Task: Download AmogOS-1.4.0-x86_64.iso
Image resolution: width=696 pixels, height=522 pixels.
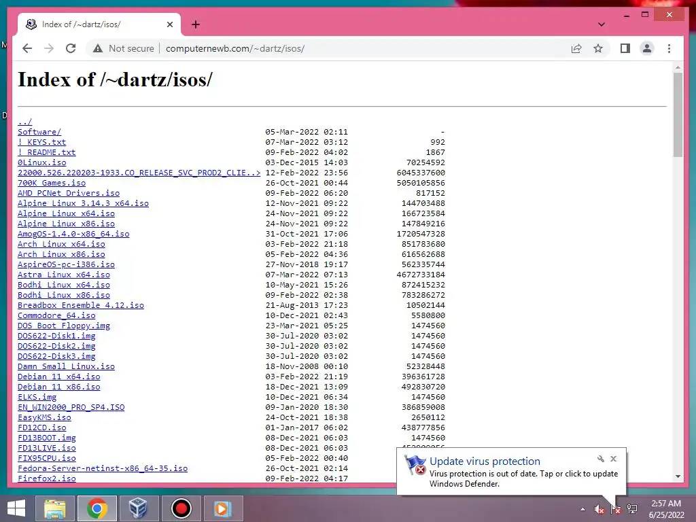Action: tap(73, 234)
